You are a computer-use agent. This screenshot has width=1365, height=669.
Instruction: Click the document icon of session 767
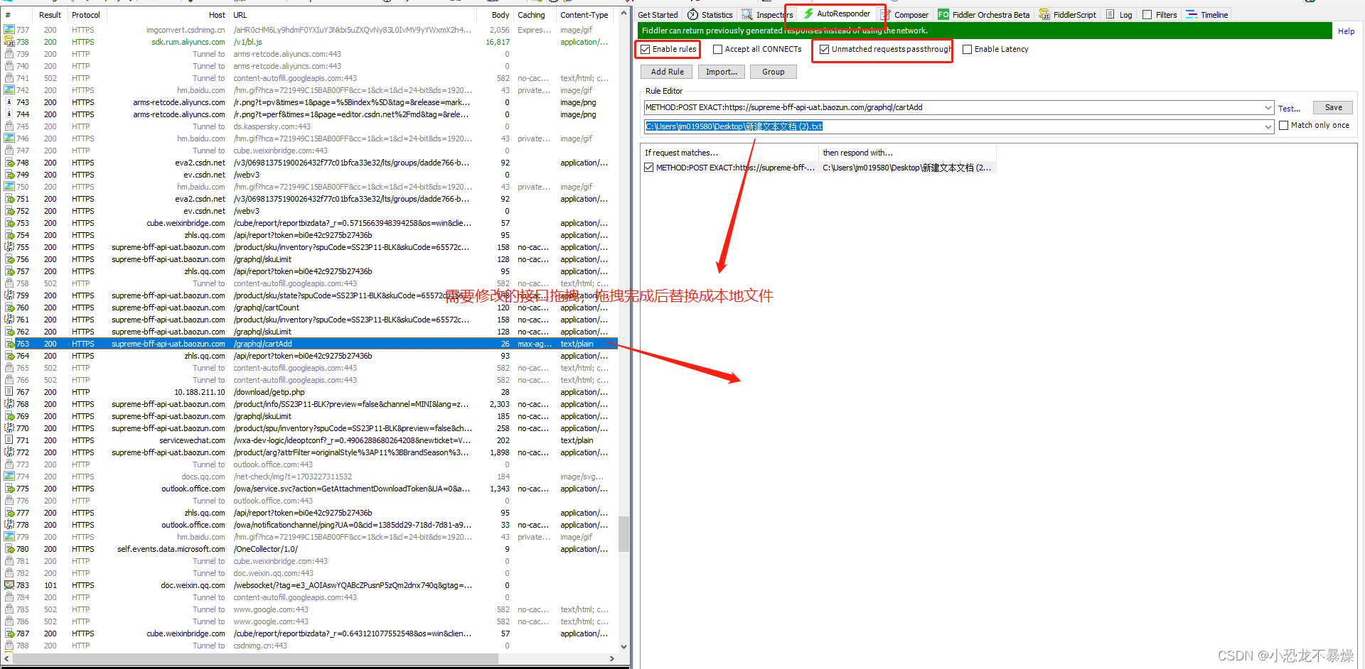[x=9, y=392]
